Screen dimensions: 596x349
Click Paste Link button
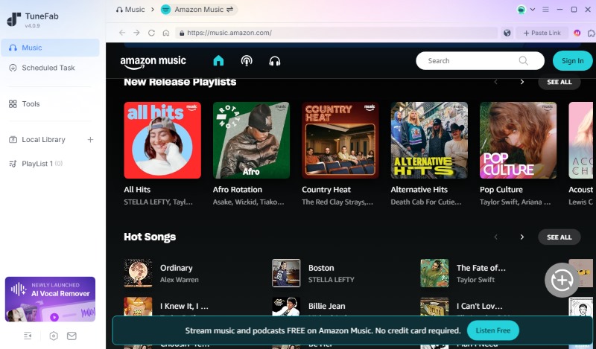(542, 33)
